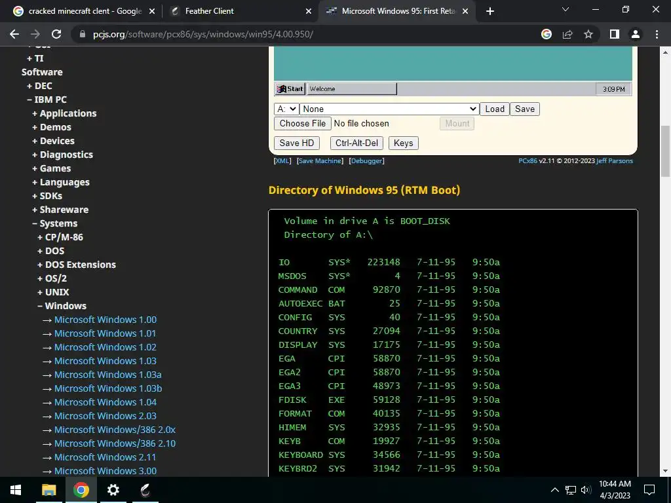Select the Microsoft Windows 95 tab
The width and height of the screenshot is (671, 503).
[x=398, y=11]
